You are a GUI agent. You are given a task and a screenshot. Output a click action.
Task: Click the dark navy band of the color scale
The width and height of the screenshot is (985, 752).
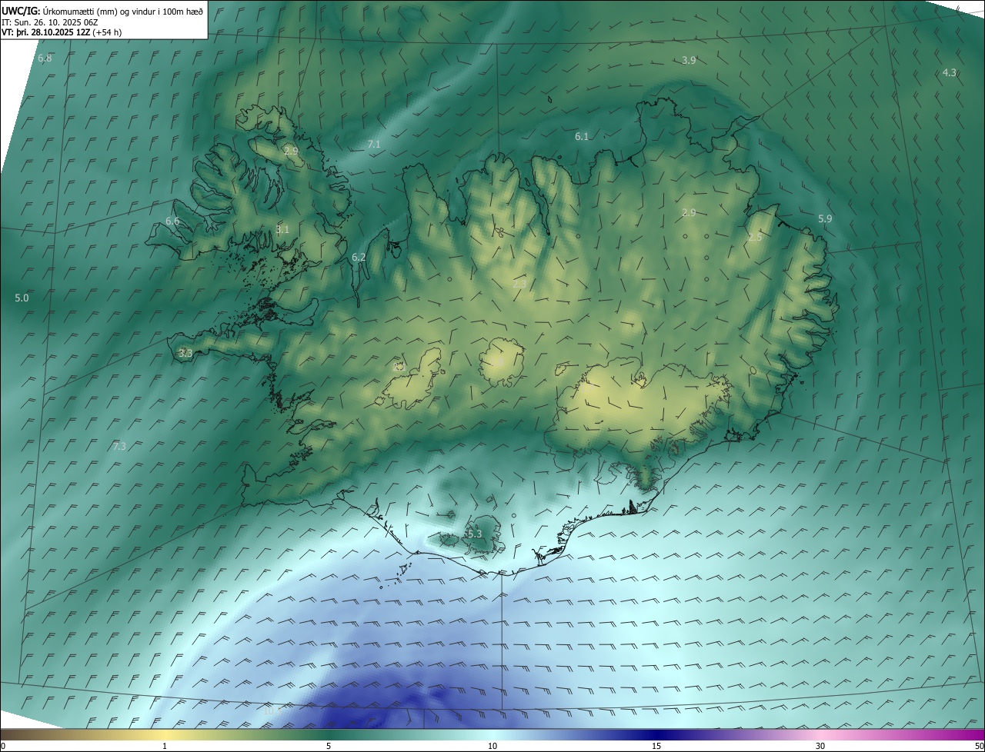(x=656, y=734)
